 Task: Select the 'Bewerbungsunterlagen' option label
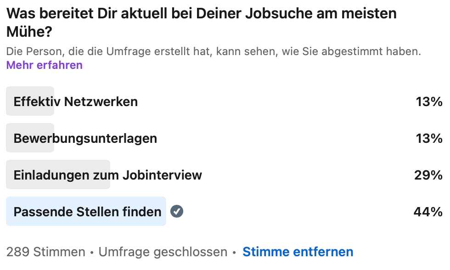coord(85,138)
